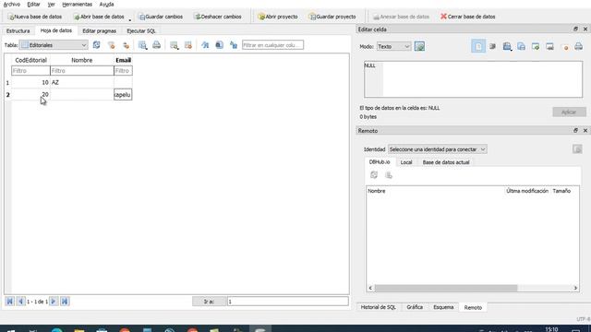Click the Aplicar button

569,113
